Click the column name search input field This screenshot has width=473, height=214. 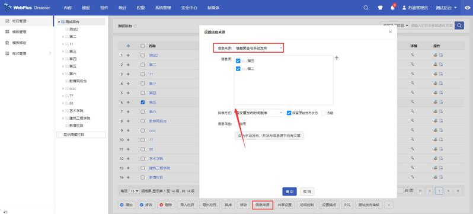[x=432, y=25]
